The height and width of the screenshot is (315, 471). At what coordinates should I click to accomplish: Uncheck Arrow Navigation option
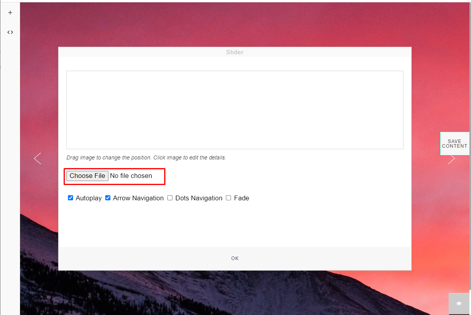pyautogui.click(x=108, y=198)
